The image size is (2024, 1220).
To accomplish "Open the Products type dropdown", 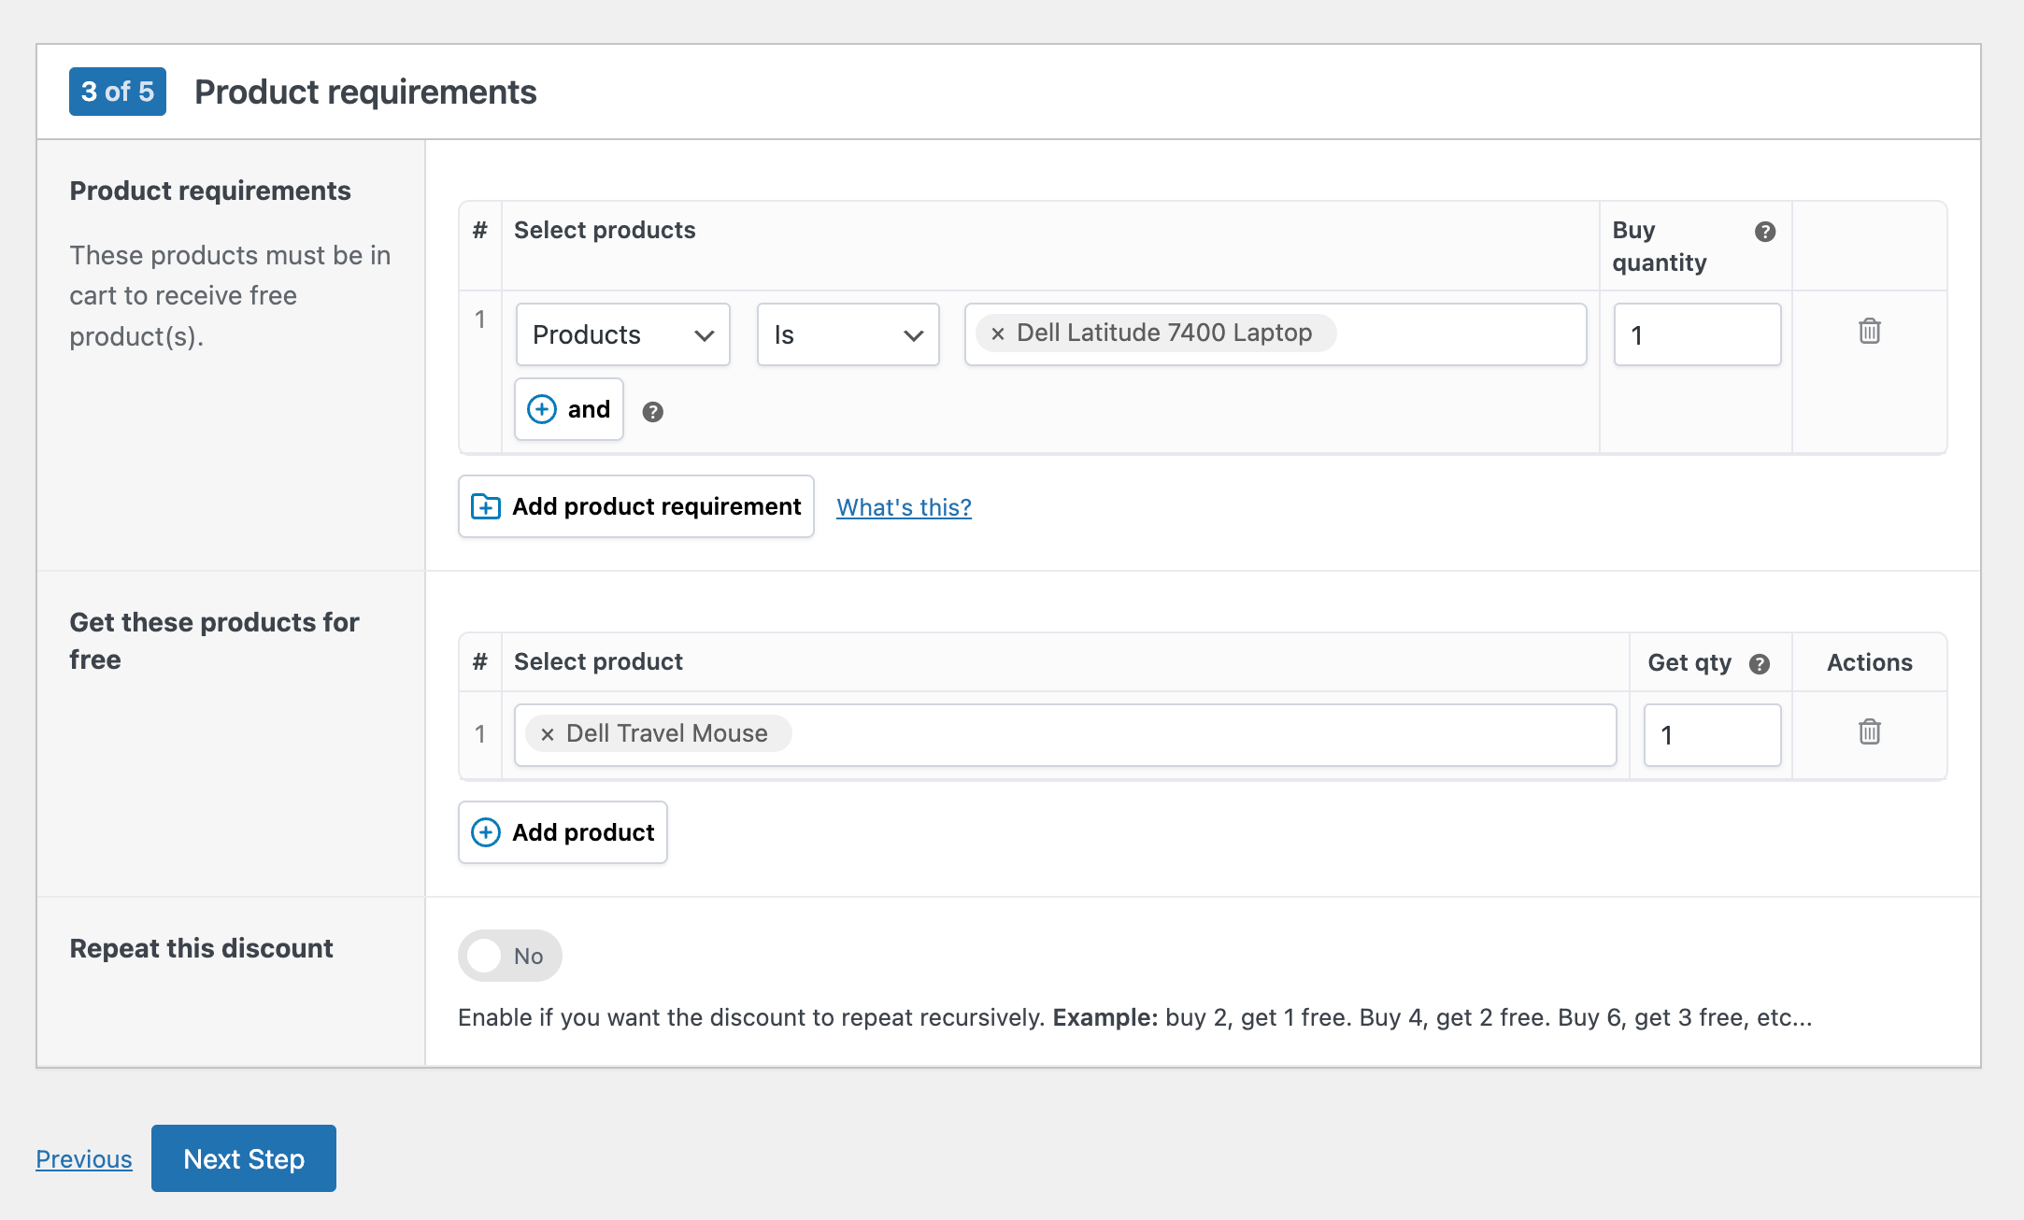I will point(622,334).
